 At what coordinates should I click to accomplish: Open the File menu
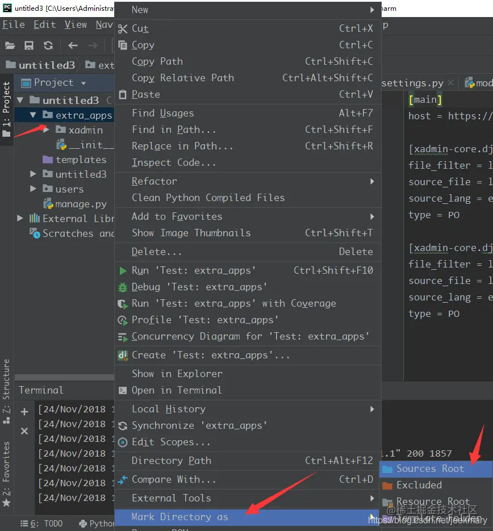coord(14,25)
